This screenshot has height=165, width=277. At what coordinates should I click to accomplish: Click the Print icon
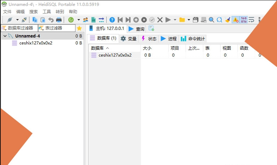59,20
